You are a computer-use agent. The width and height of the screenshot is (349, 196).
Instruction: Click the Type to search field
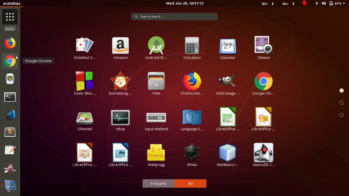174,17
